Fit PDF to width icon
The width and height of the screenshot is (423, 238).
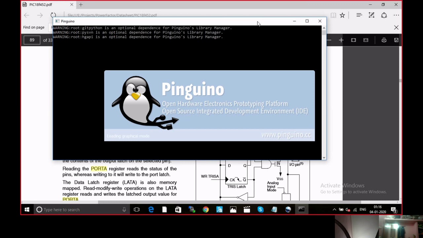366,40
